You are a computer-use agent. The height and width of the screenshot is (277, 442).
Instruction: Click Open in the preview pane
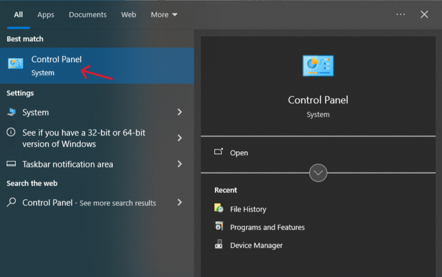pyautogui.click(x=239, y=153)
